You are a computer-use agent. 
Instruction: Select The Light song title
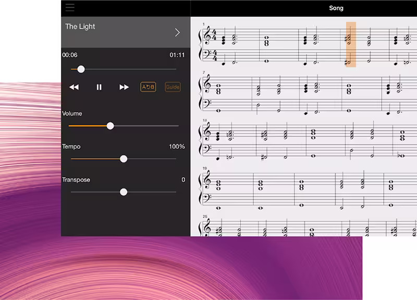pyautogui.click(x=80, y=27)
